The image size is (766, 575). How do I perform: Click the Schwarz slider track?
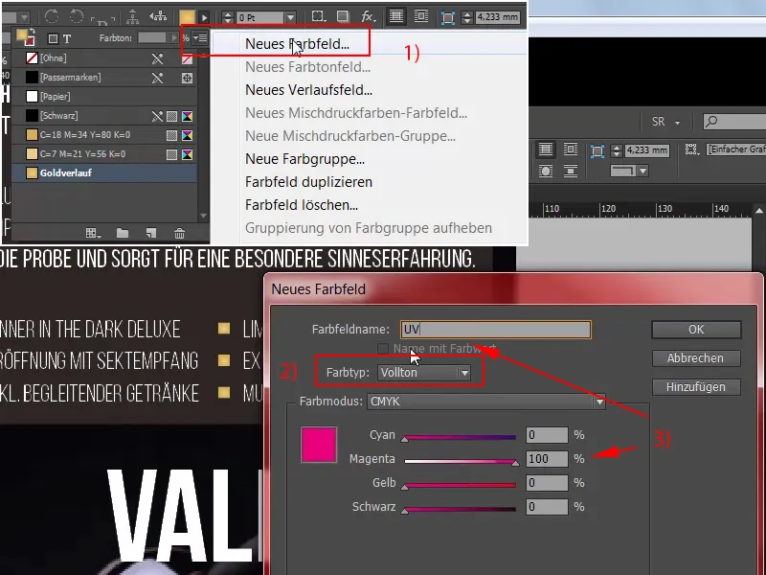[x=460, y=509]
